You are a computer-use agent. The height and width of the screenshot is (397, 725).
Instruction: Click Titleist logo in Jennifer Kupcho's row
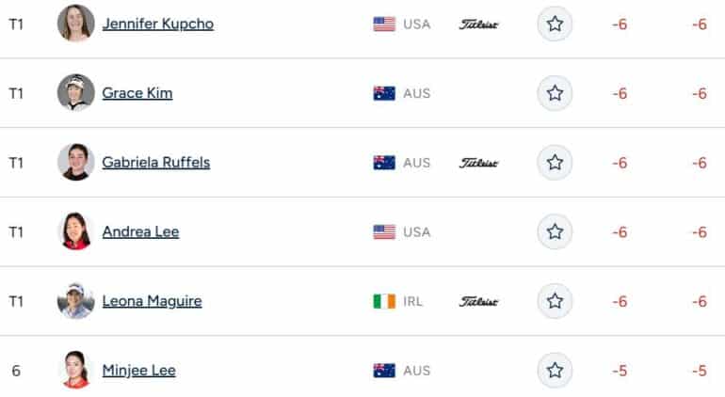point(478,24)
